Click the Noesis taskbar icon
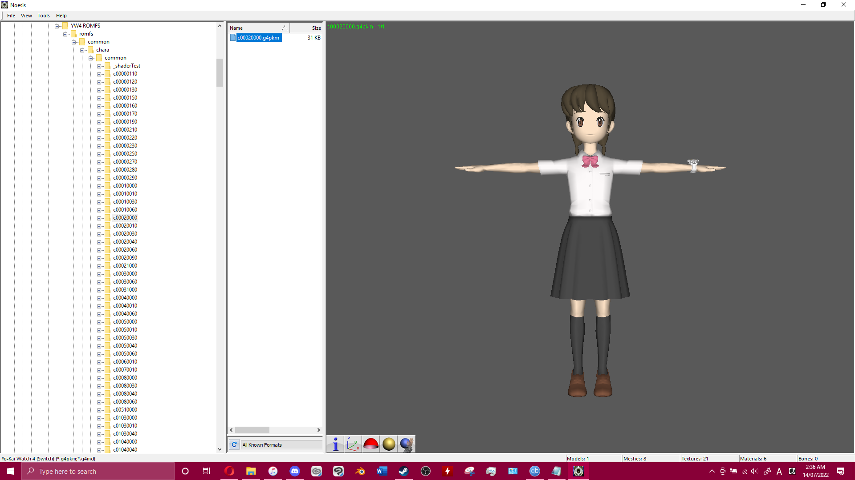This screenshot has height=480, width=855. tap(578, 471)
